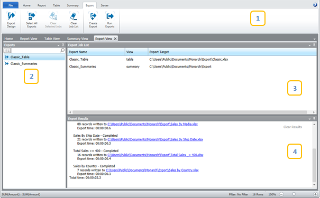Image resolution: width=320 pixels, height=198 pixels.
Task: Pin the Exports panel
Action: [63, 45]
